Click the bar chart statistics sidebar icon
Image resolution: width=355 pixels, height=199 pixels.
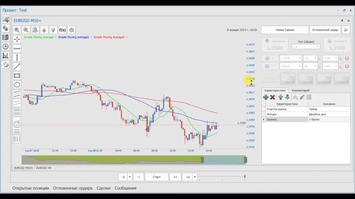coord(6,55)
